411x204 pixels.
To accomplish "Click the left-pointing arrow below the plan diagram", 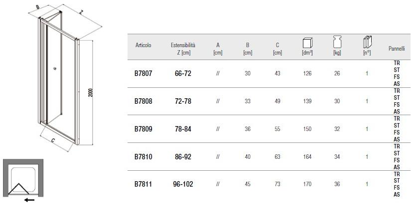I will [29, 200].
